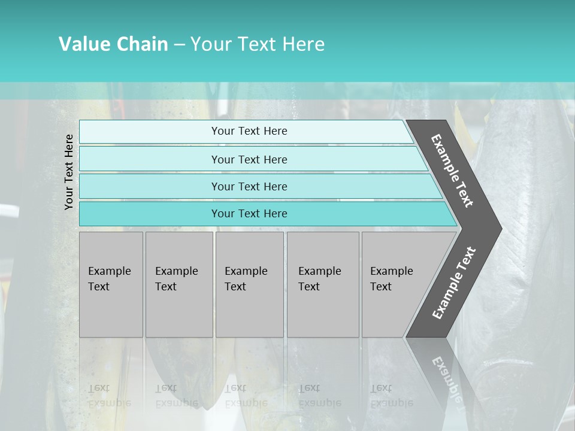Select the fourth 'Your Text Here' bar
The height and width of the screenshot is (431, 575).
click(249, 214)
